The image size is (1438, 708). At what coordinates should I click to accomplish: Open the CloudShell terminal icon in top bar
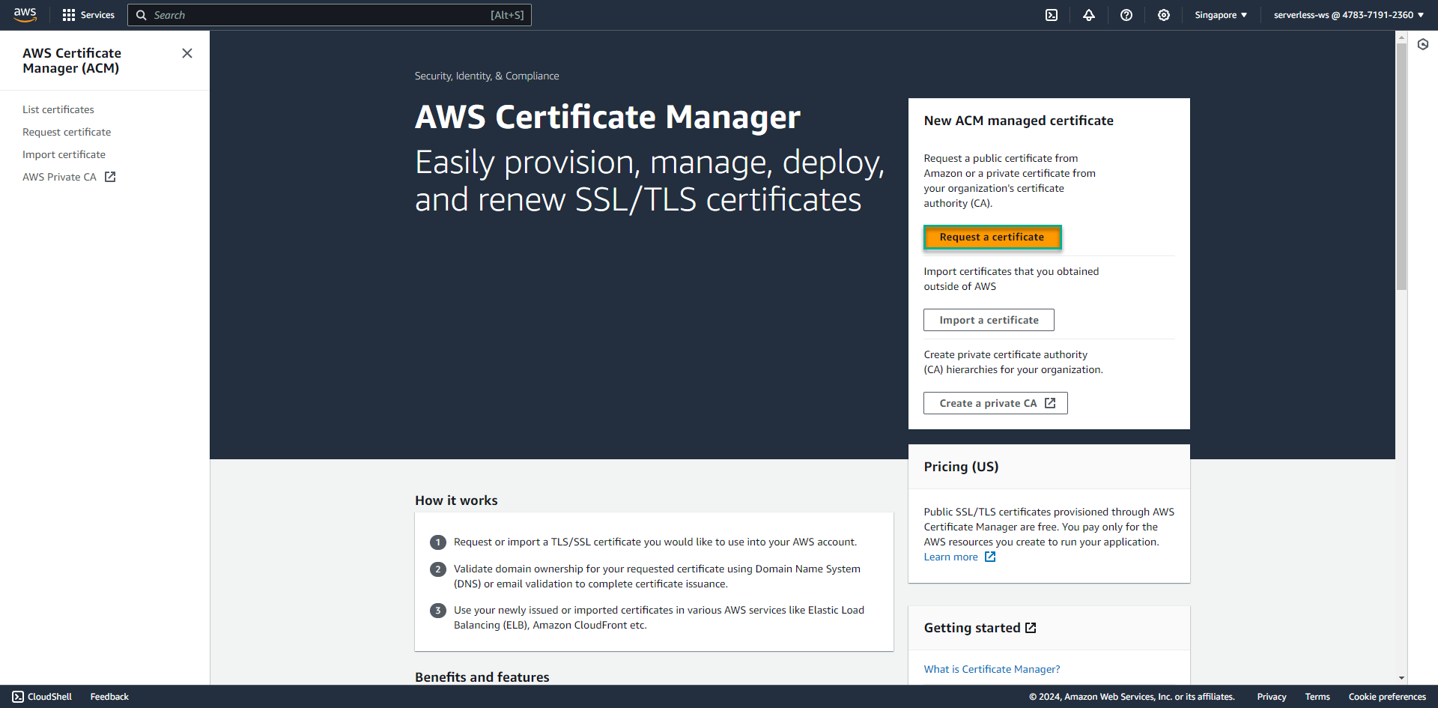[1052, 15]
